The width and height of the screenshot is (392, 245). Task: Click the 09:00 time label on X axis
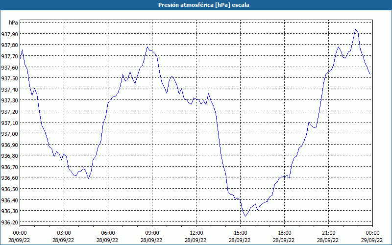[152, 233]
